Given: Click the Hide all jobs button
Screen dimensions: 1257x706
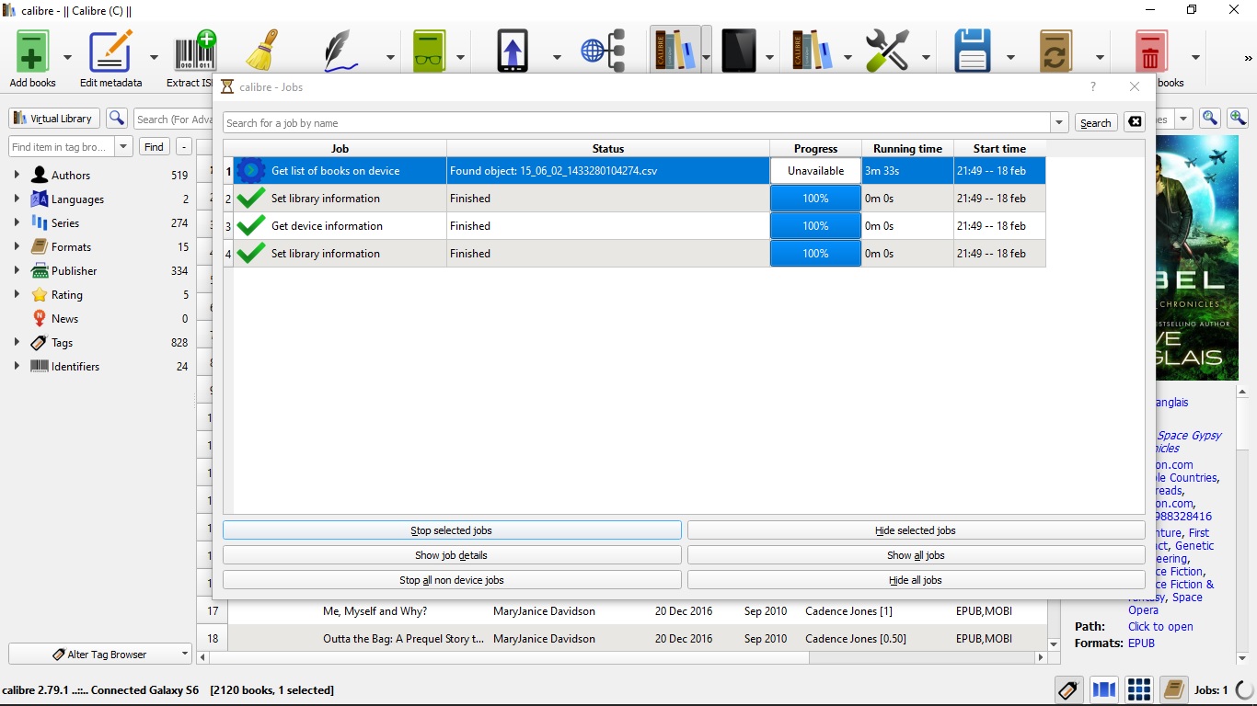Looking at the screenshot, I should pos(916,580).
